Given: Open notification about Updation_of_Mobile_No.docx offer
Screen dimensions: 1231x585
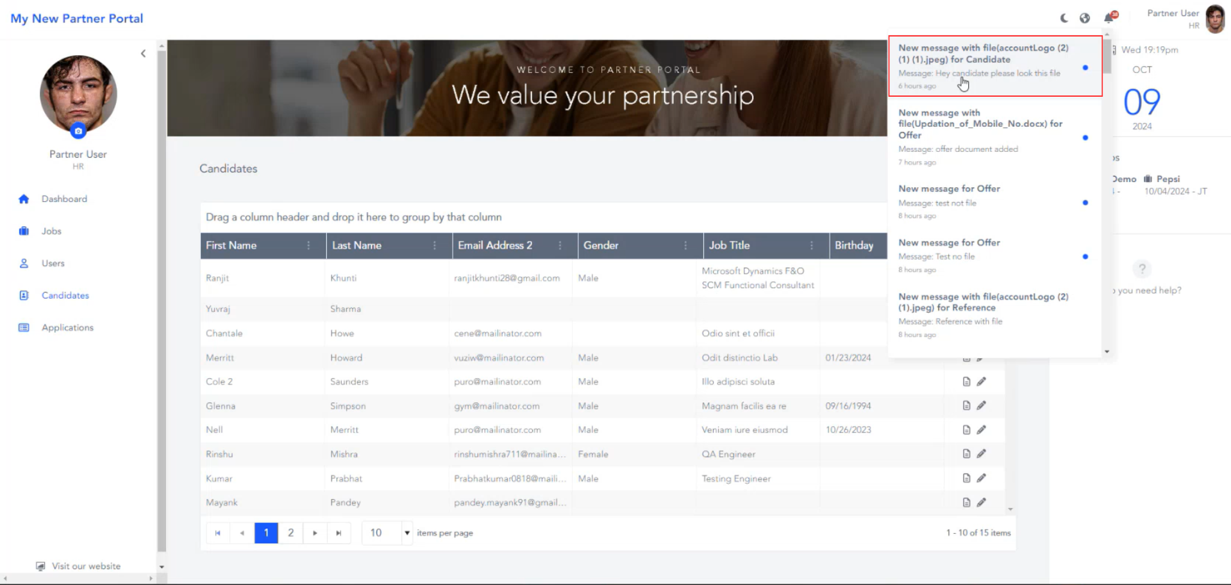Looking at the screenshot, I should click(x=995, y=138).
